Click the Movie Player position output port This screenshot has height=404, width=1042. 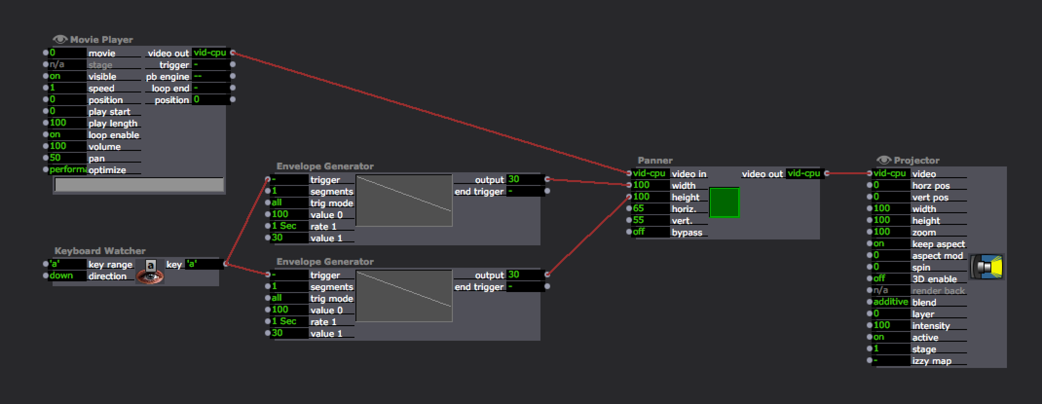click(233, 99)
